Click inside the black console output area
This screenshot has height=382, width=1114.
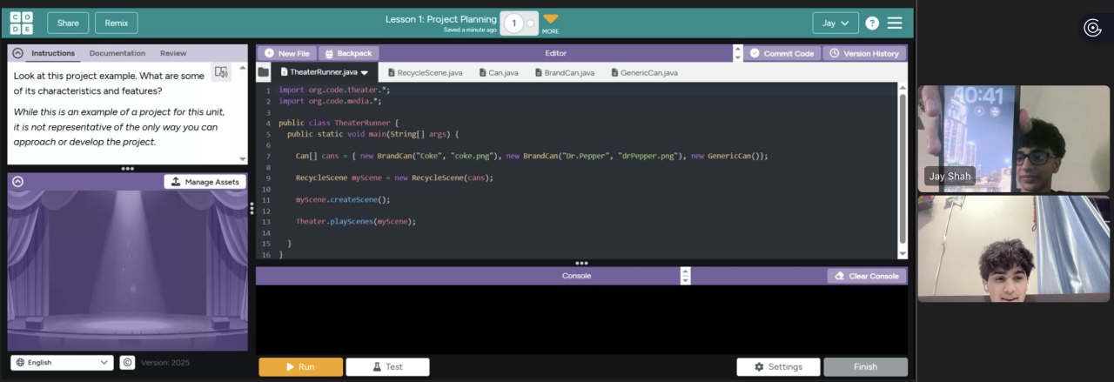pos(581,318)
